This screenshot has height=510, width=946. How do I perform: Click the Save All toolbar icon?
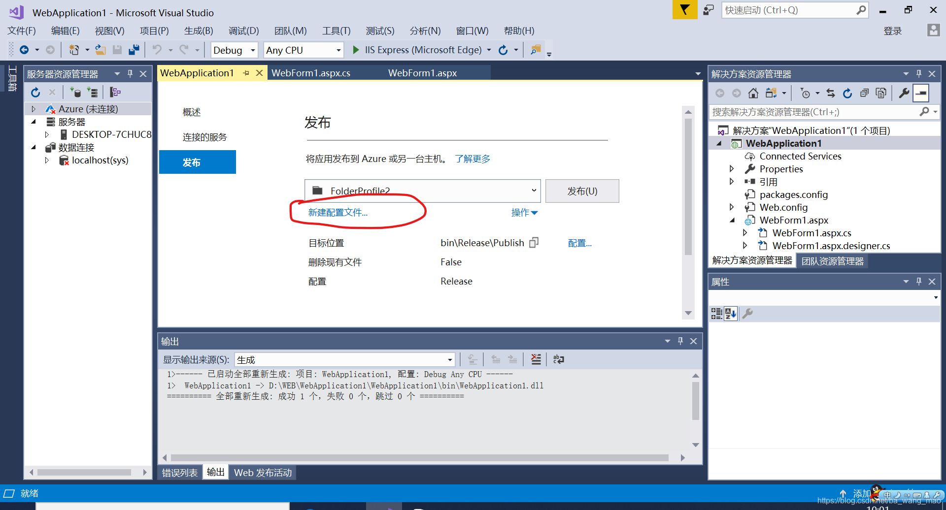tap(134, 50)
